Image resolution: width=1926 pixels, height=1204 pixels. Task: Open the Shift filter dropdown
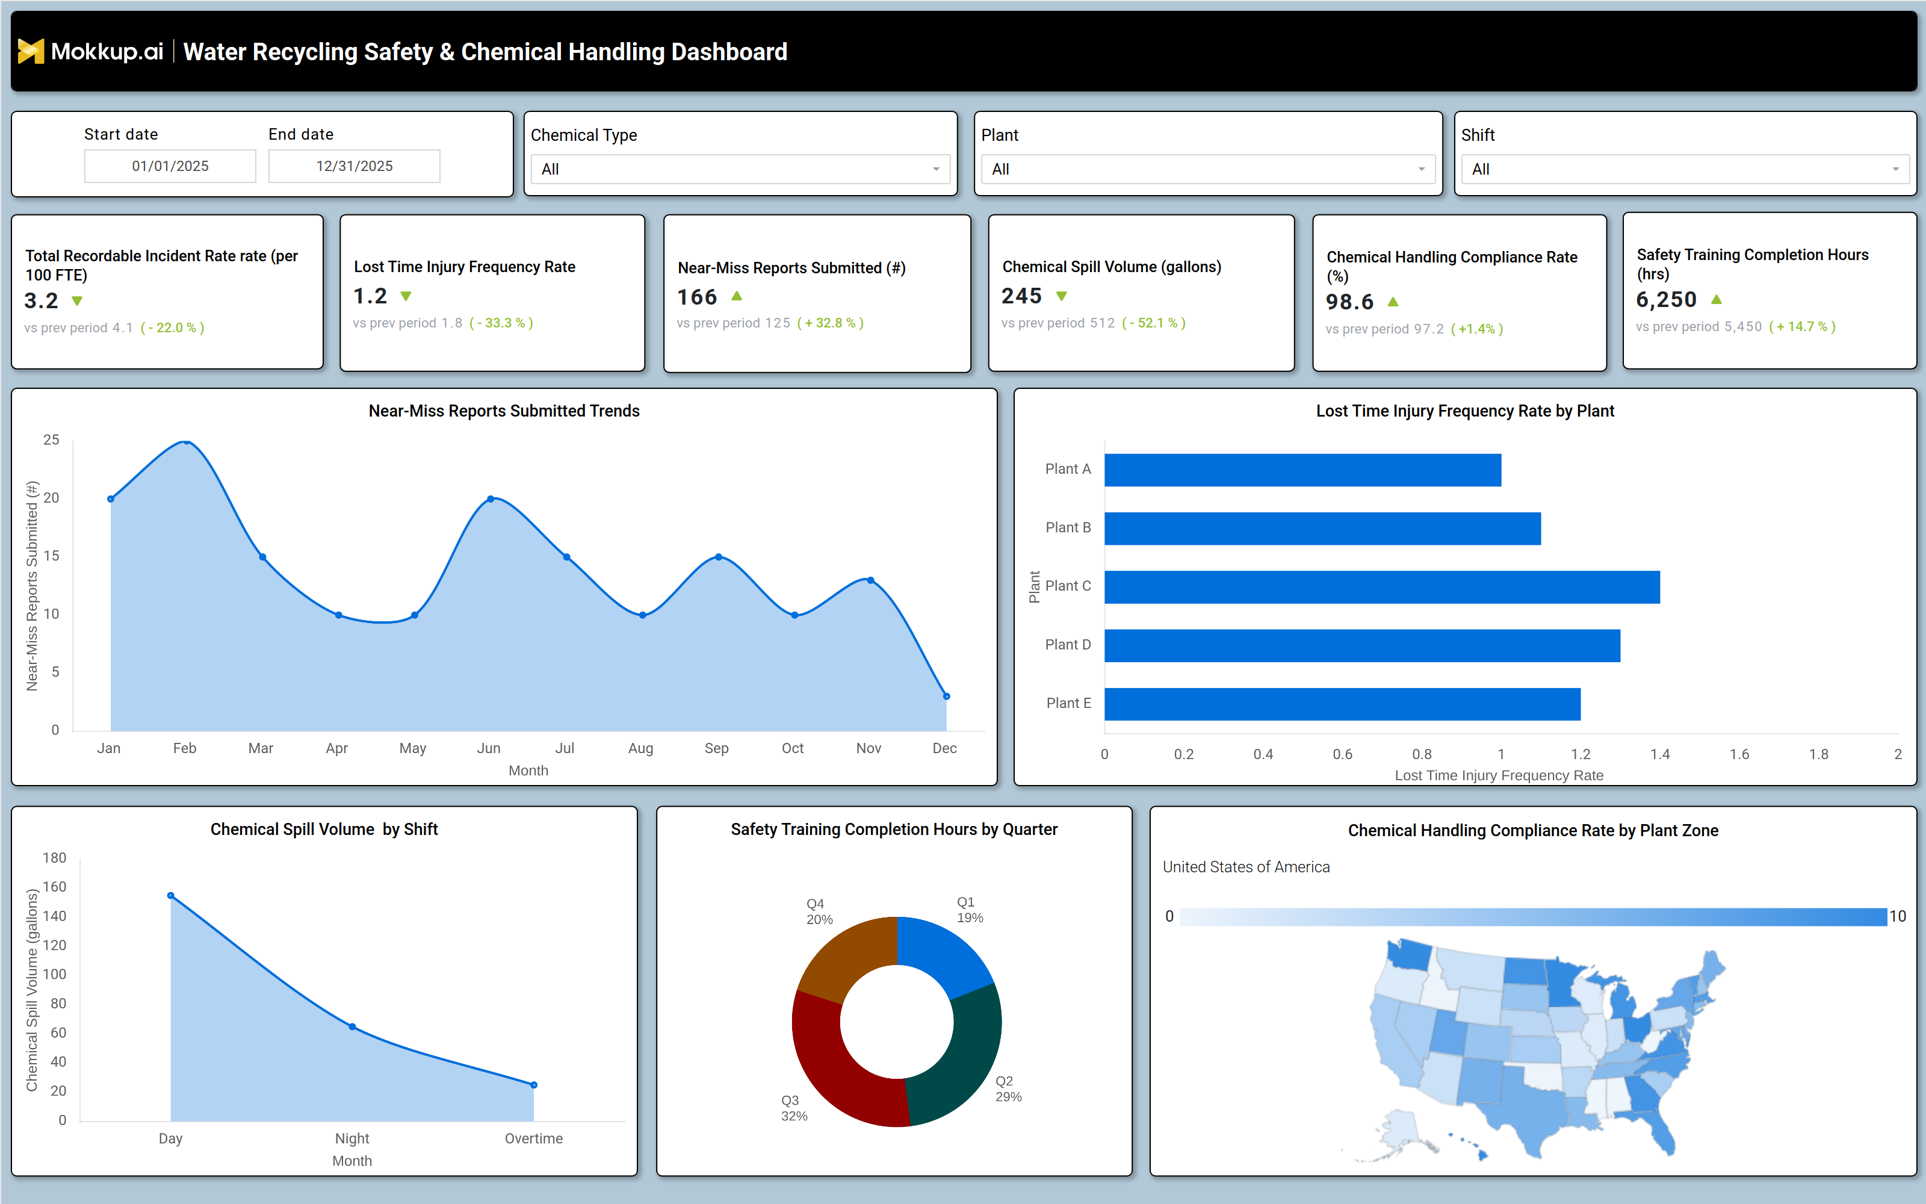click(1685, 169)
